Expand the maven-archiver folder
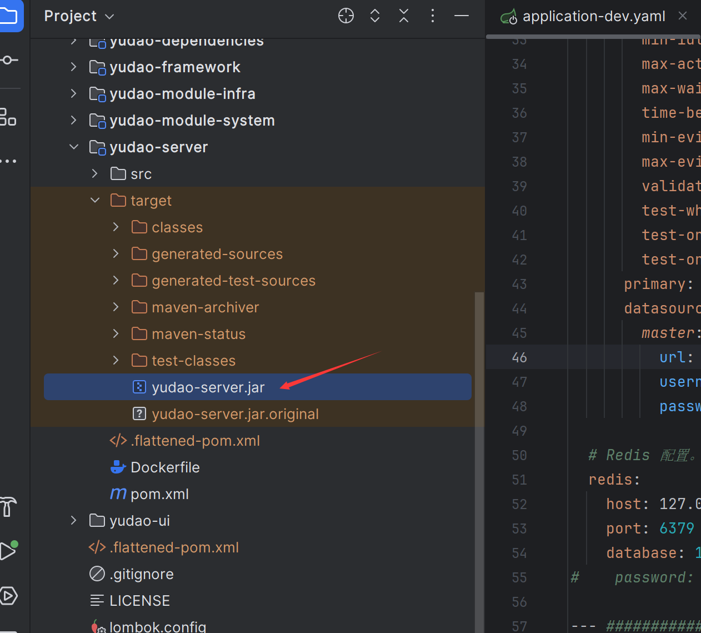This screenshot has width=701, height=633. (x=116, y=307)
